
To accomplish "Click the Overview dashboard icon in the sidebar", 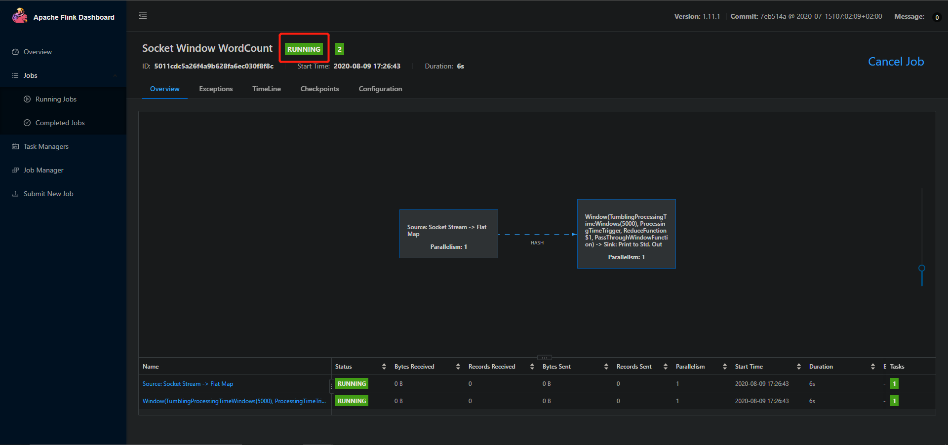I will [x=15, y=52].
